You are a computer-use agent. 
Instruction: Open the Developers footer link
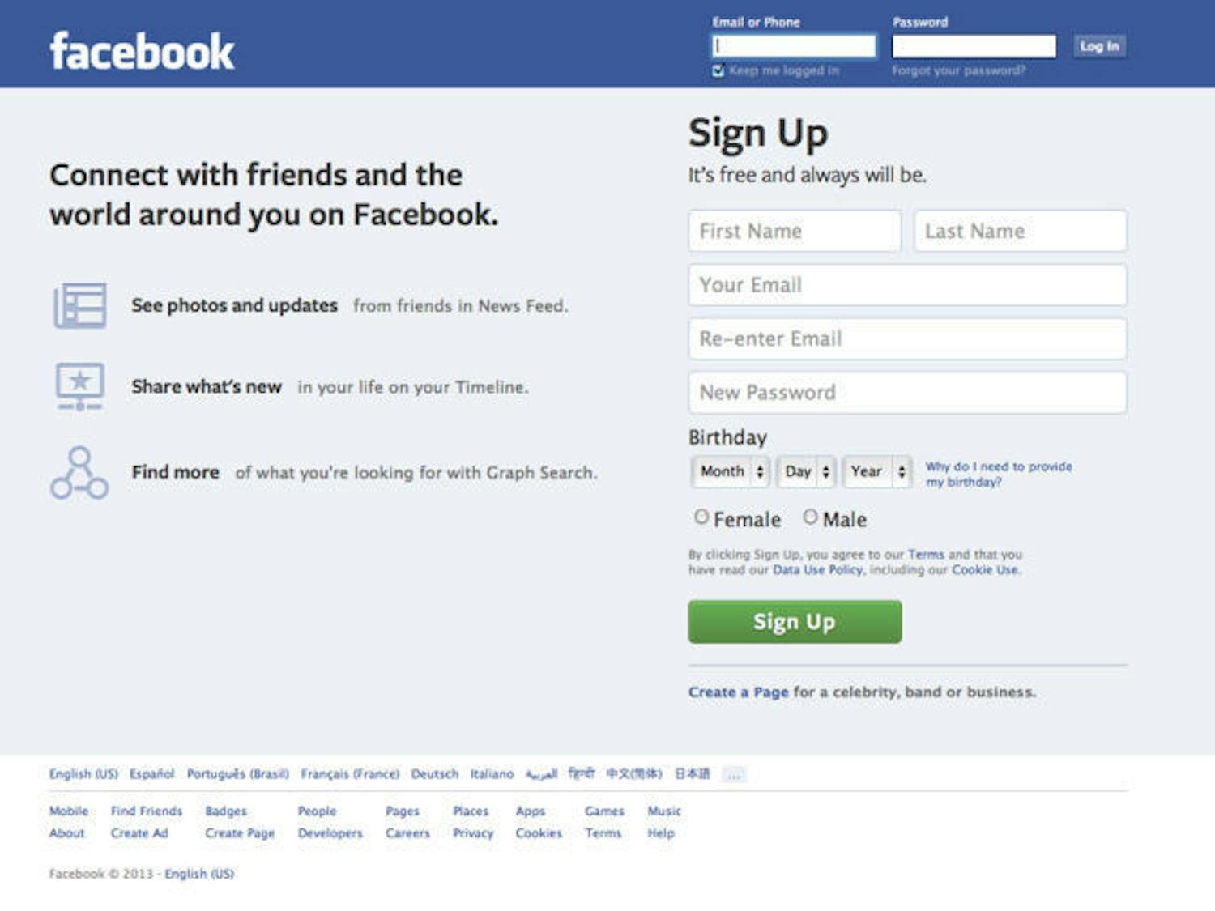pos(330,832)
